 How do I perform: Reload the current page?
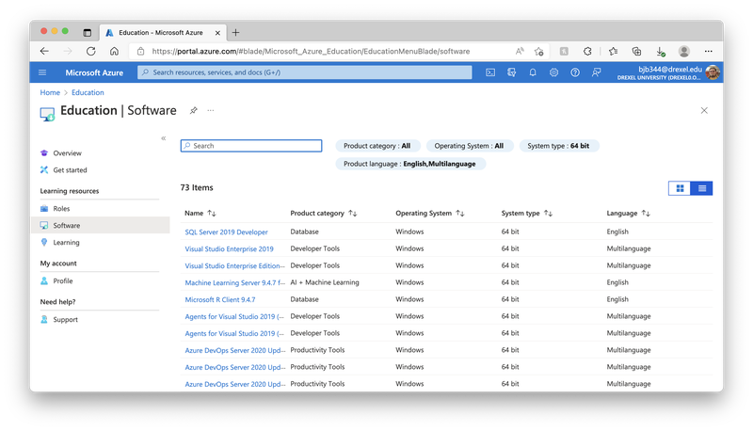[x=90, y=52]
